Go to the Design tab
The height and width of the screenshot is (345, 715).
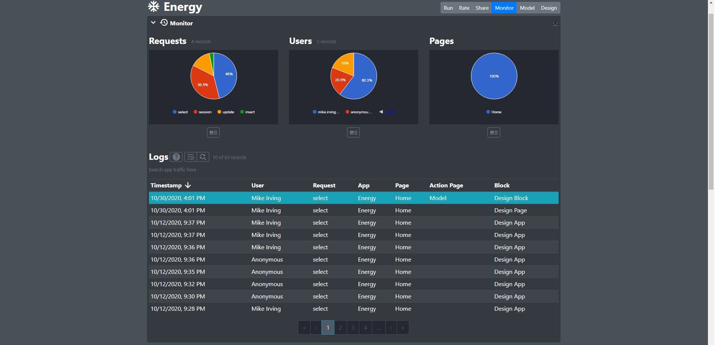pos(549,8)
